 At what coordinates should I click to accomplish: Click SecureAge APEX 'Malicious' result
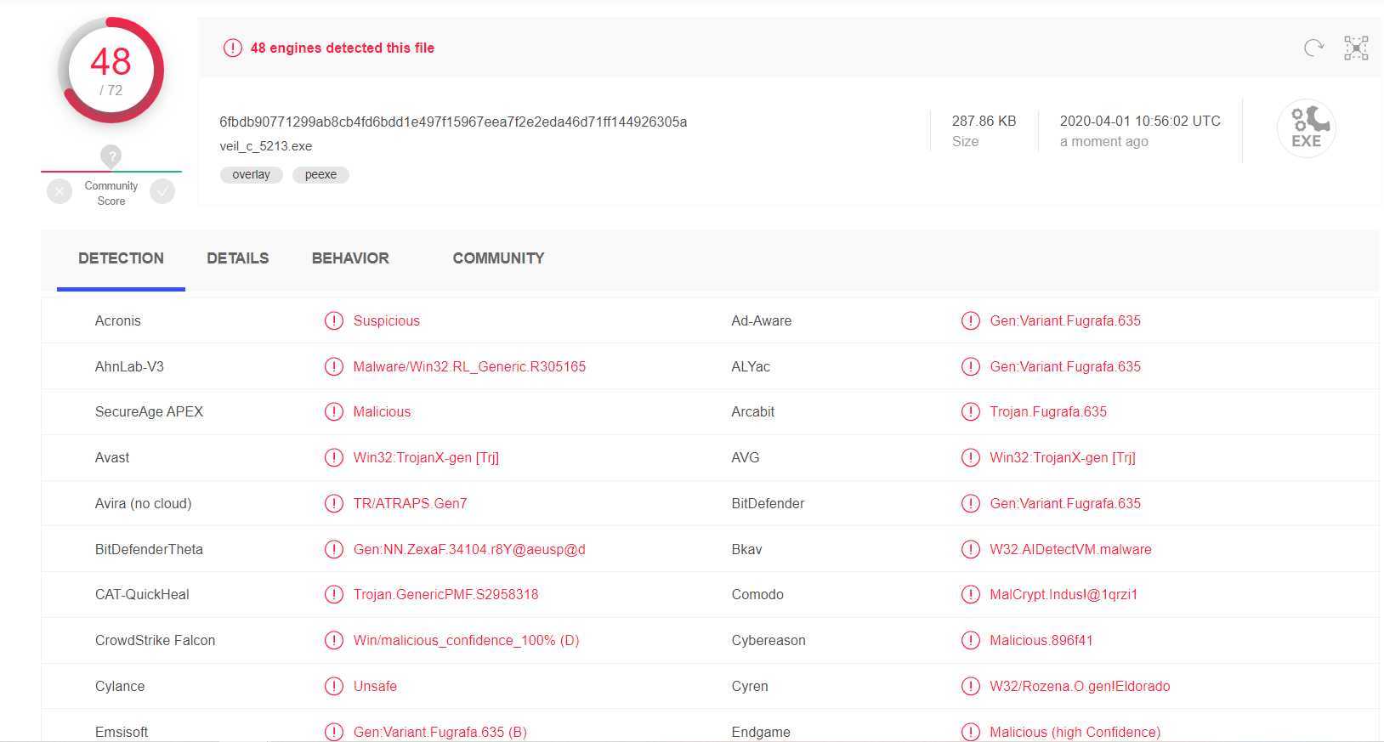coord(382,411)
